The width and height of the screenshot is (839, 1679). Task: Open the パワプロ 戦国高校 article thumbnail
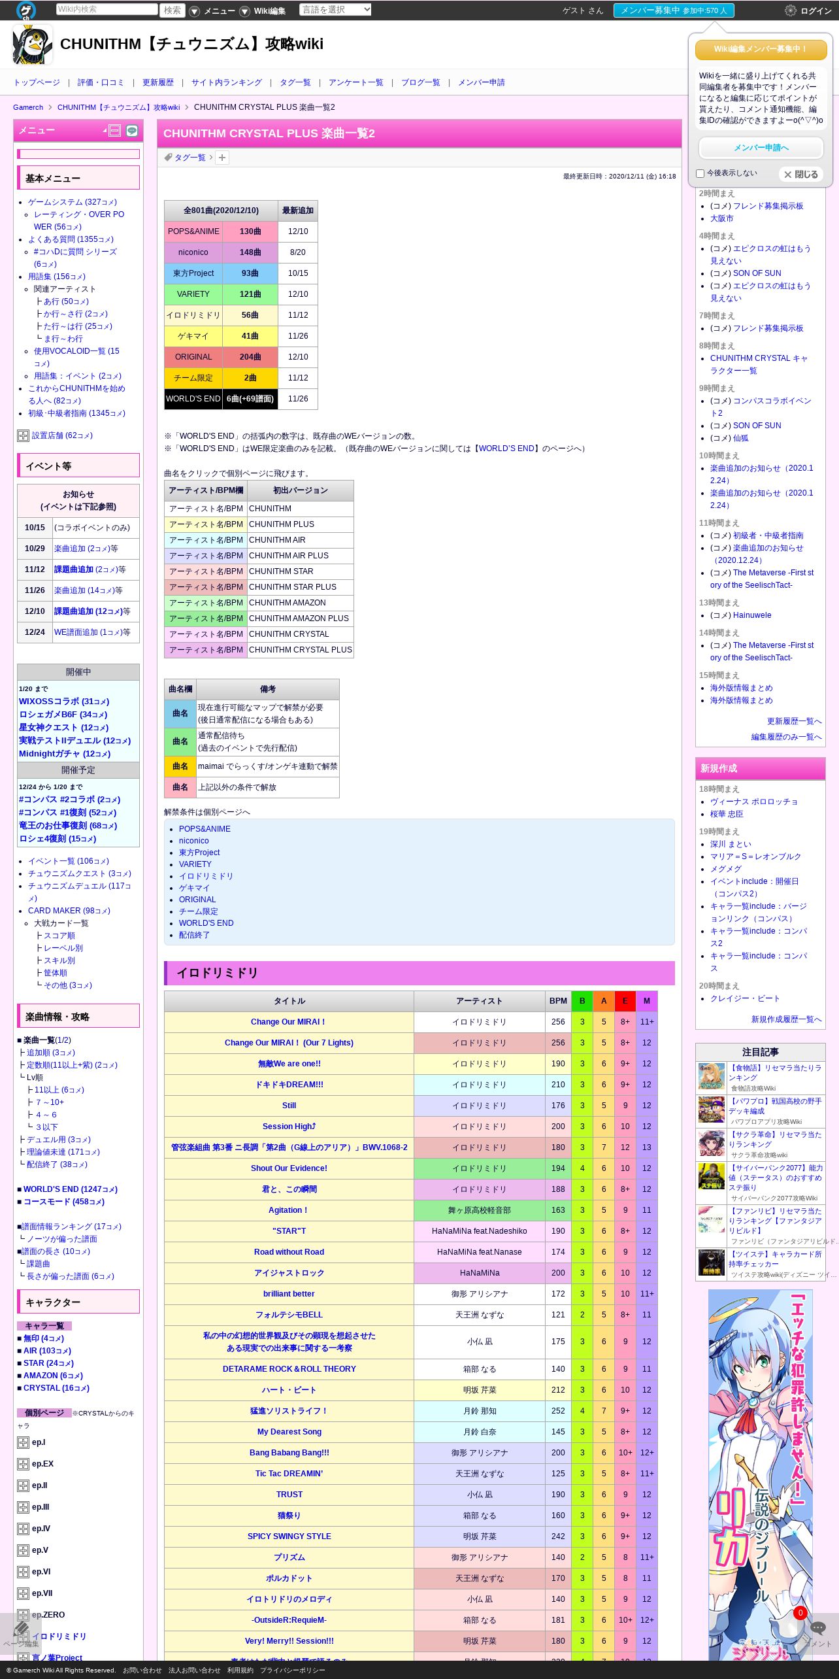click(712, 1110)
